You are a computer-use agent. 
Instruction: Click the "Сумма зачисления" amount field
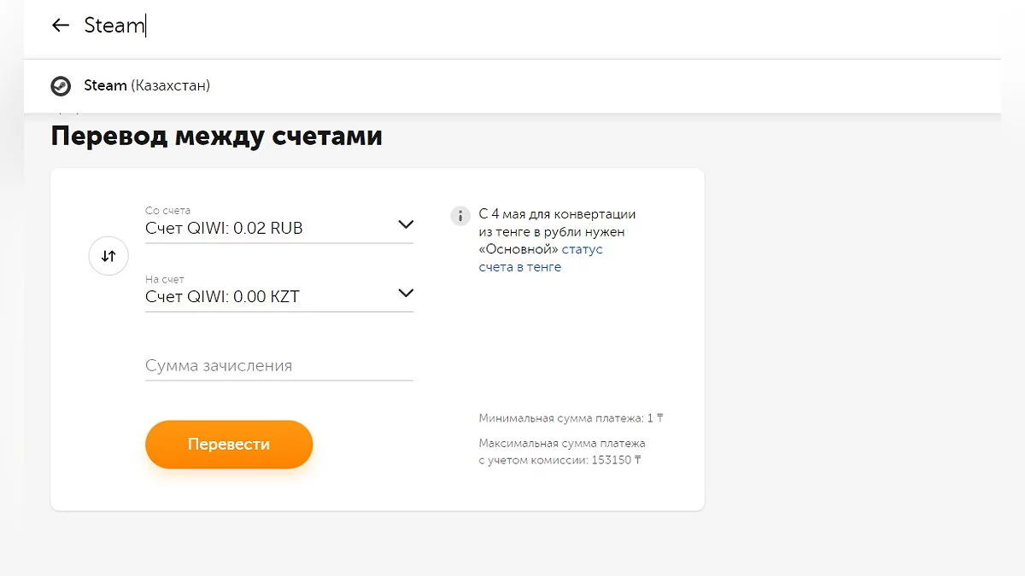pos(278,366)
